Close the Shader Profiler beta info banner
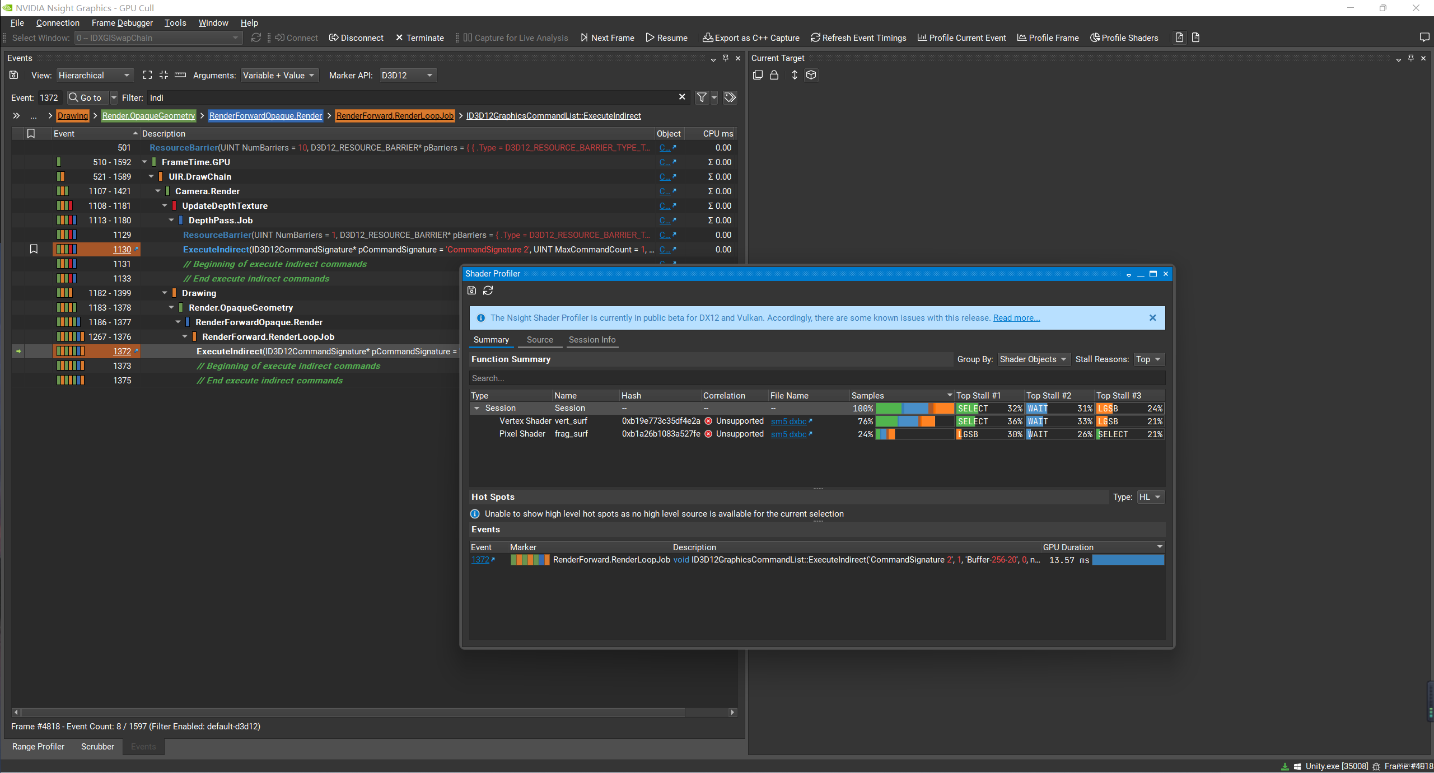 [1152, 318]
